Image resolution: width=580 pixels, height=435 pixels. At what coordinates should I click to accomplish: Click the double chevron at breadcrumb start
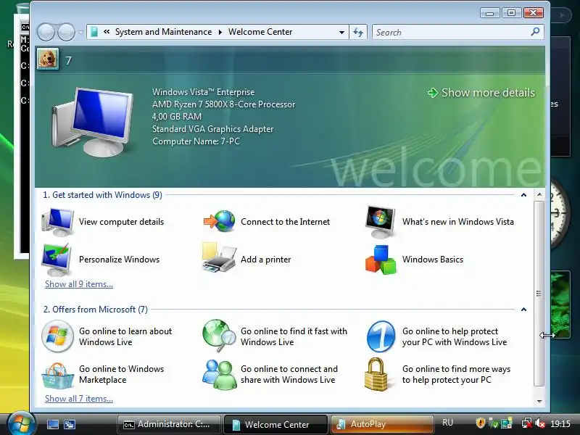pos(107,32)
